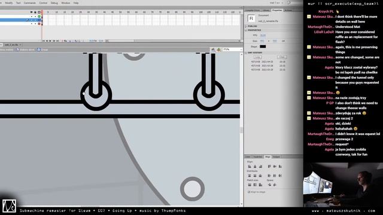Step back one frame in timeline
Image resolution: width=383 pixels, height=215 pixels.
tap(47, 41)
